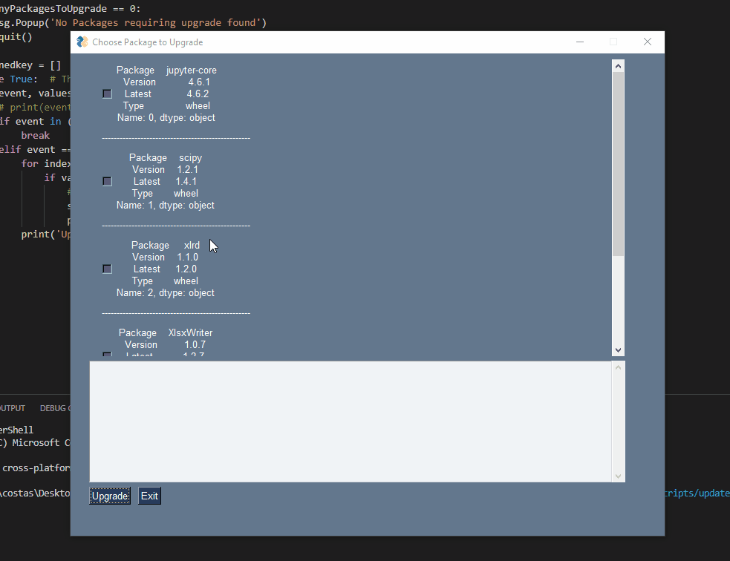Click the Upgrade button
The height and width of the screenshot is (561, 730).
109,496
